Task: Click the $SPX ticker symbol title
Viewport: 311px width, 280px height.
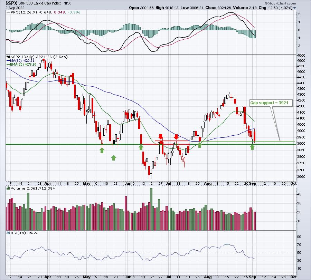Action: pos(11,3)
